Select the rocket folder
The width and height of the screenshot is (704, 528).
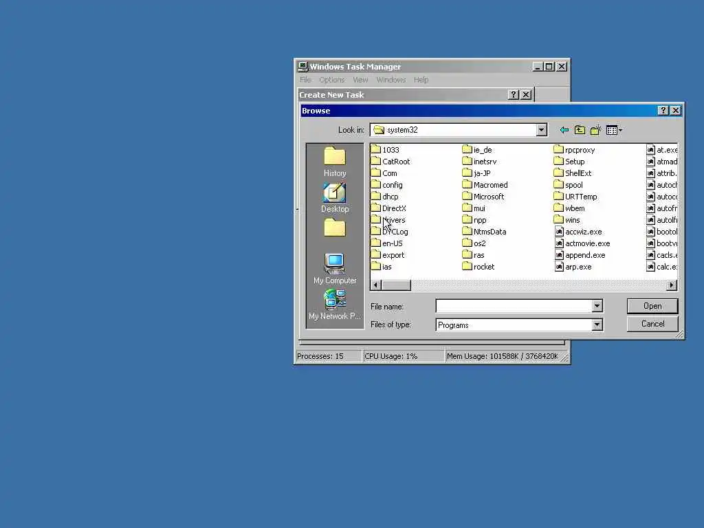478,267
